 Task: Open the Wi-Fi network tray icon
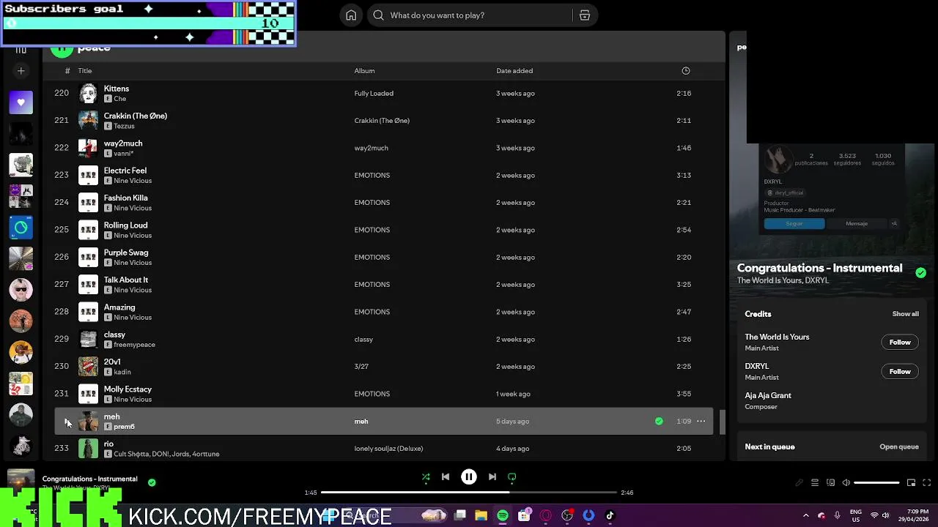pyautogui.click(x=874, y=516)
